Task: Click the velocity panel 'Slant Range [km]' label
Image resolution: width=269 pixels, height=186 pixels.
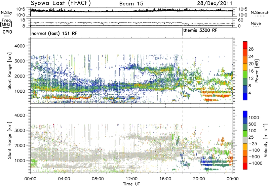Action: point(9,140)
